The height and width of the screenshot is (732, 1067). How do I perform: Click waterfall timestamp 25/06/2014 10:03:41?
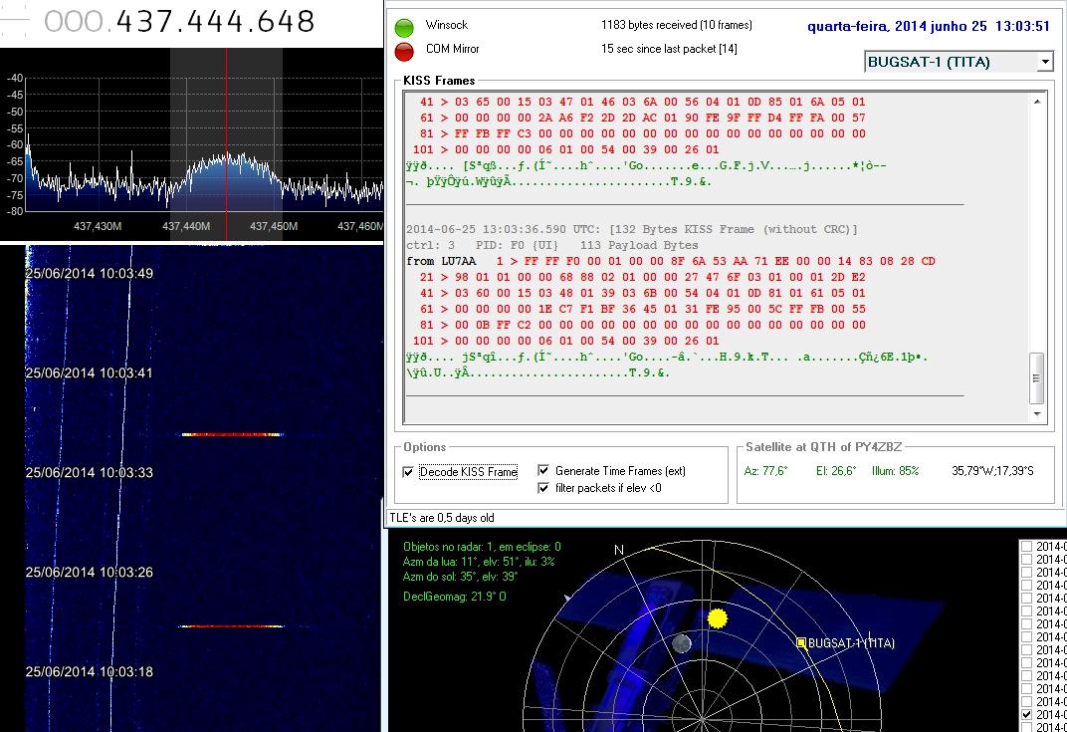click(90, 373)
